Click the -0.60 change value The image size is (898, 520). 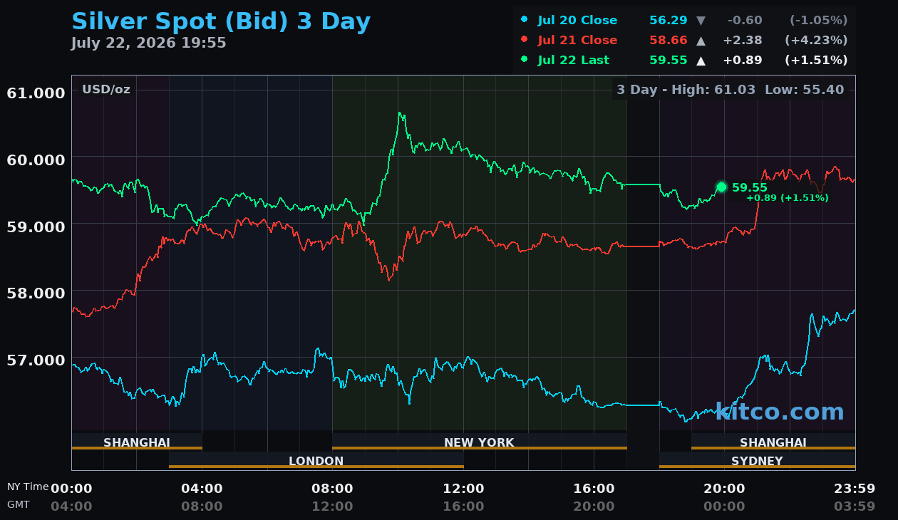click(745, 20)
